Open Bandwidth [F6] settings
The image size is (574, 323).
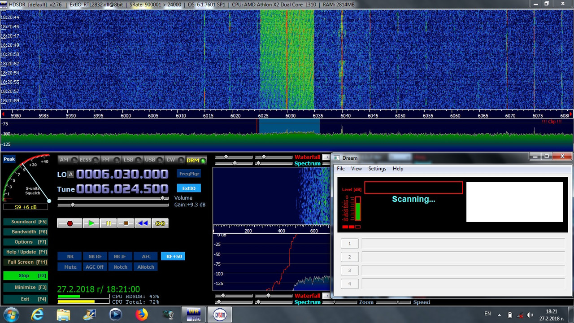(26, 232)
